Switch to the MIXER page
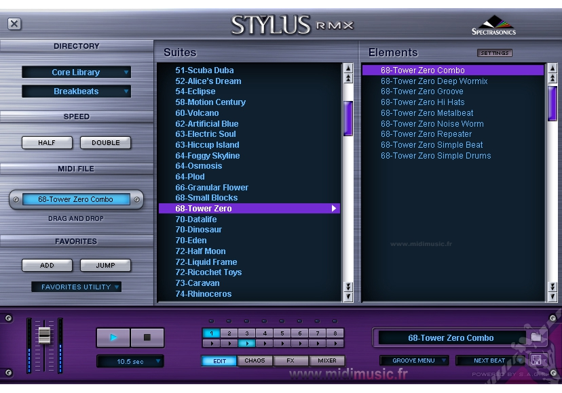 tap(327, 360)
